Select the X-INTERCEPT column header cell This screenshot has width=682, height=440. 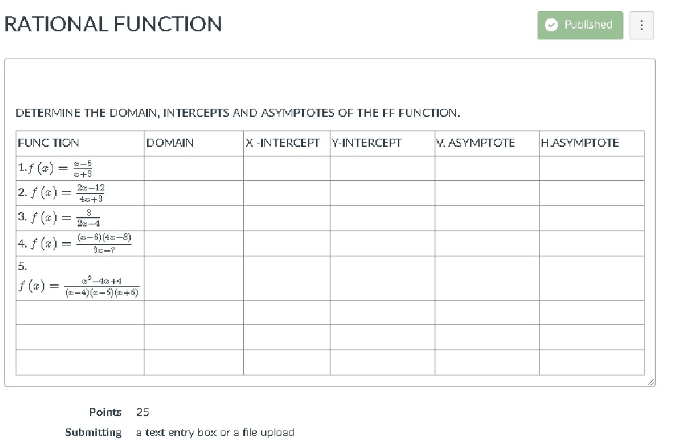285,143
